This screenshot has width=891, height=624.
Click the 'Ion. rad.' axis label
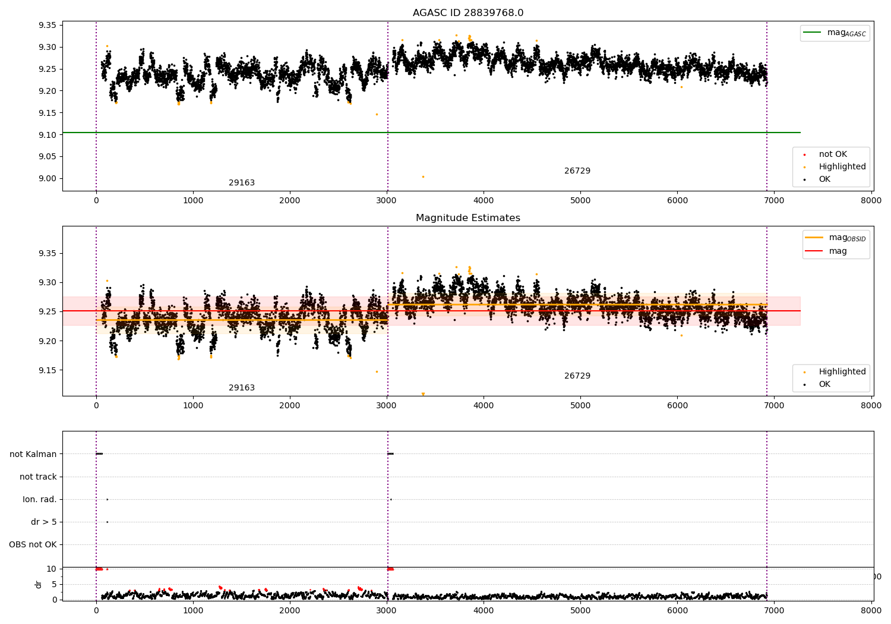coord(40,499)
